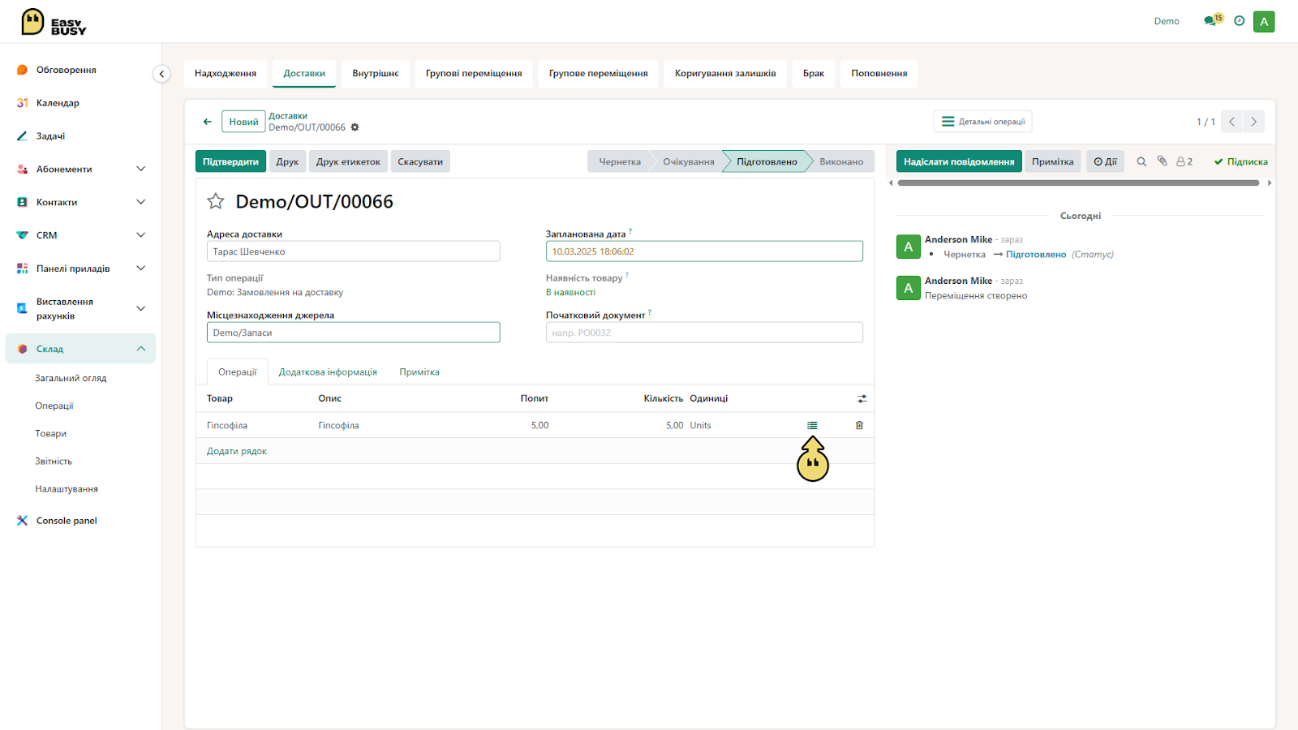Go to previous record arrow
This screenshot has height=730, width=1298.
1231,122
